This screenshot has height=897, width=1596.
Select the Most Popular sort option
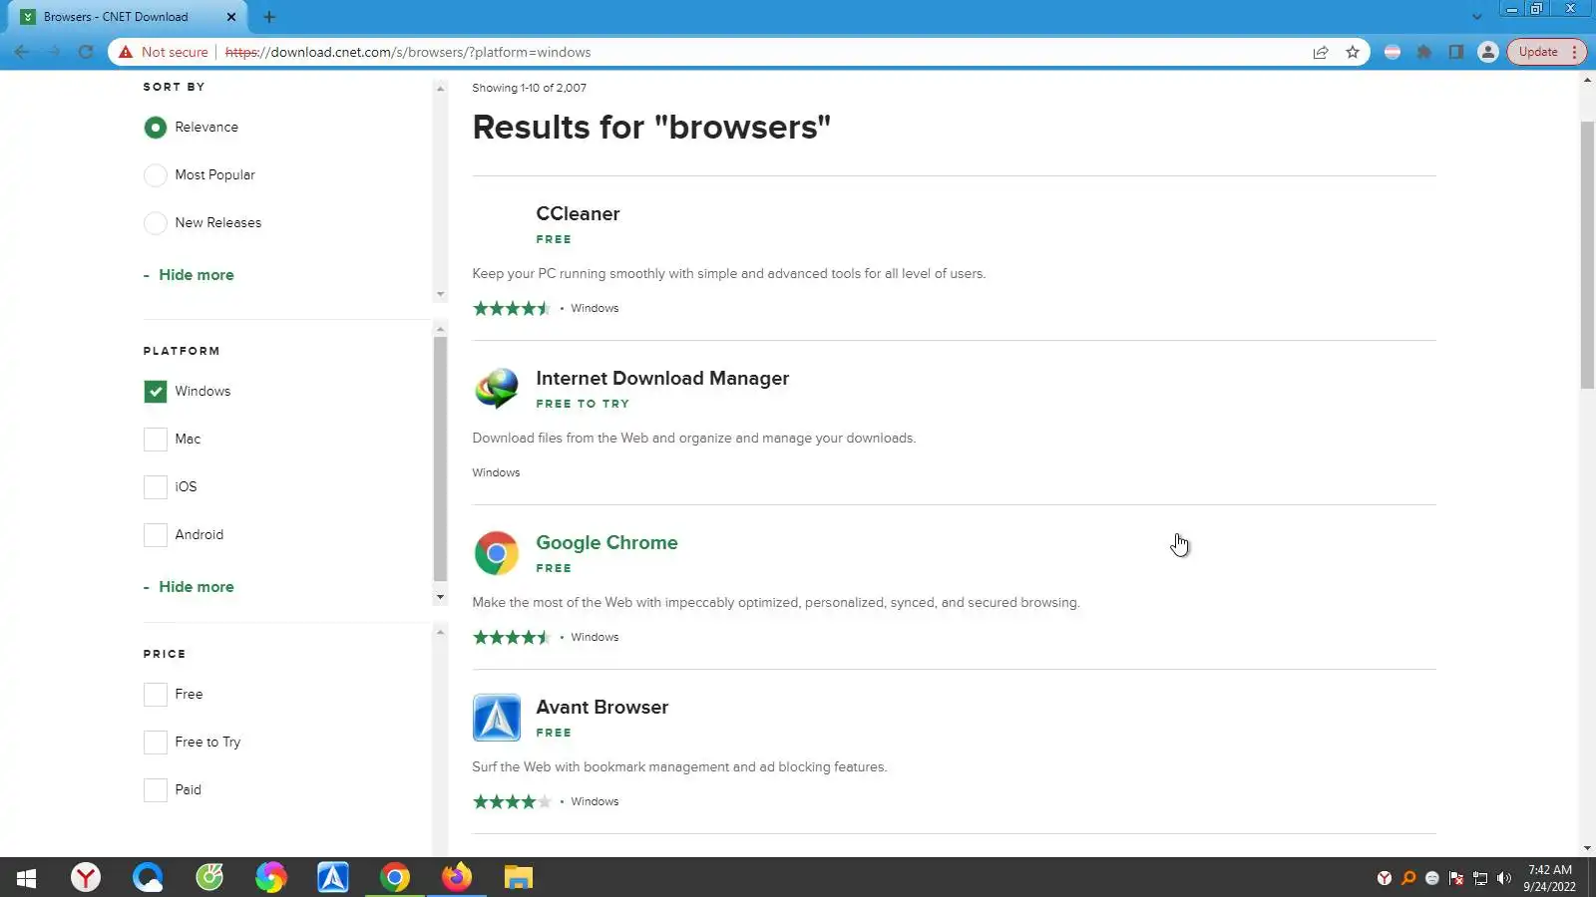coord(156,175)
